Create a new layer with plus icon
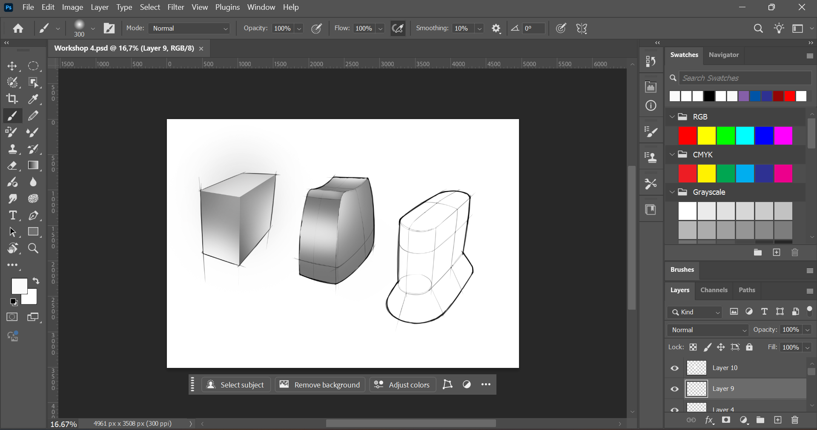 click(777, 420)
